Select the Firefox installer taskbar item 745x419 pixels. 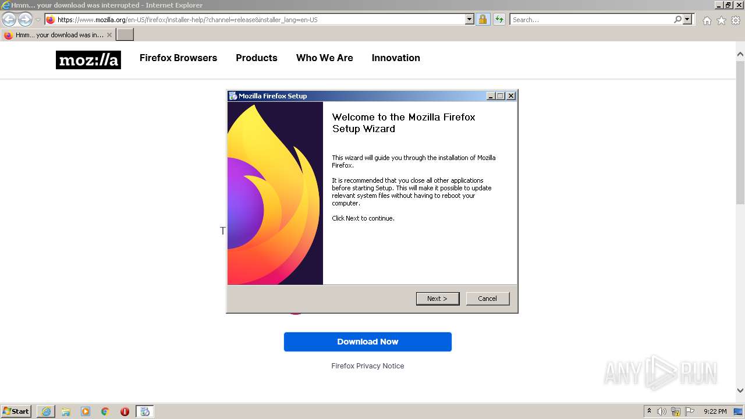click(145, 411)
